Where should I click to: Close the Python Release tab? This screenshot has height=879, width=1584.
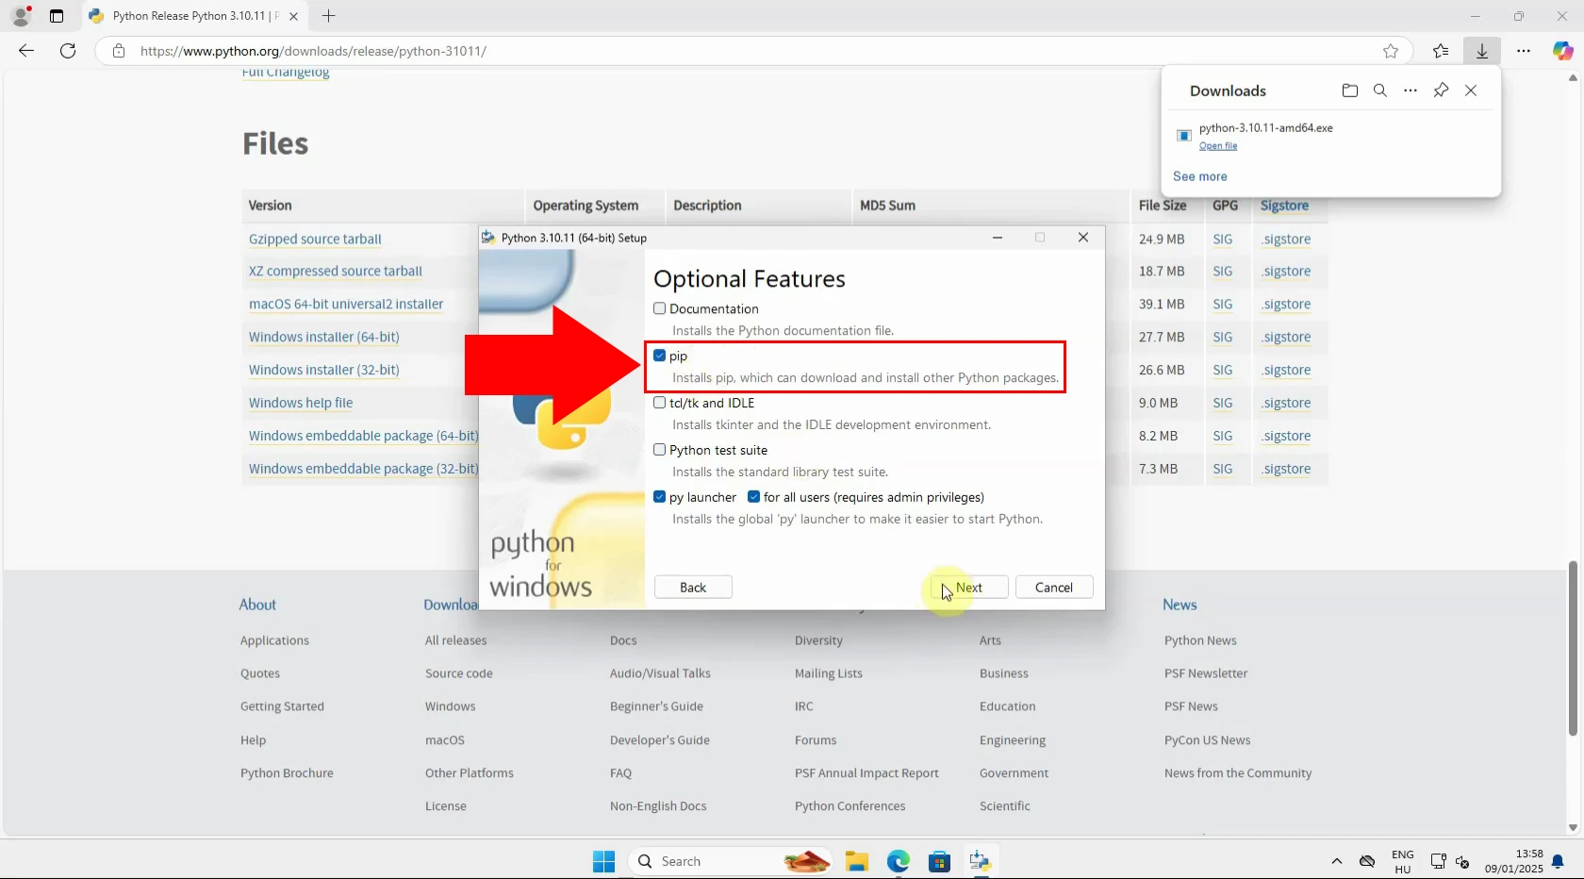(294, 16)
